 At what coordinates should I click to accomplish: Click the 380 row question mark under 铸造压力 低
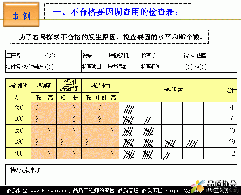(87, 142)
